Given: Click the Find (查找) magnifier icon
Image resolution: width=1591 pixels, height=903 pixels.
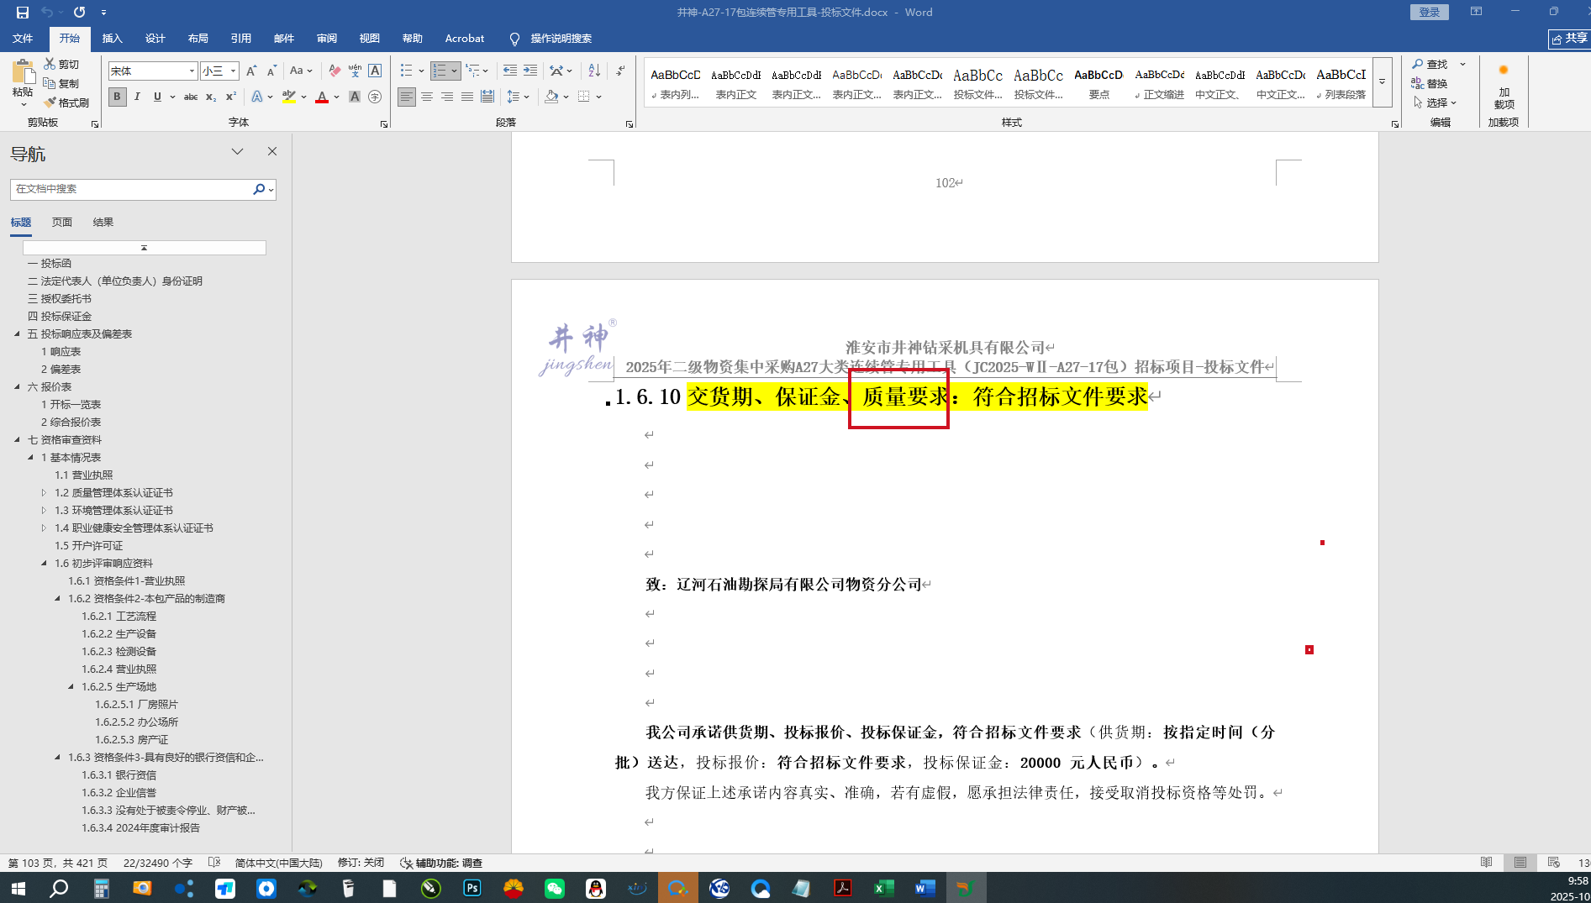Looking at the screenshot, I should pyautogui.click(x=1418, y=64).
